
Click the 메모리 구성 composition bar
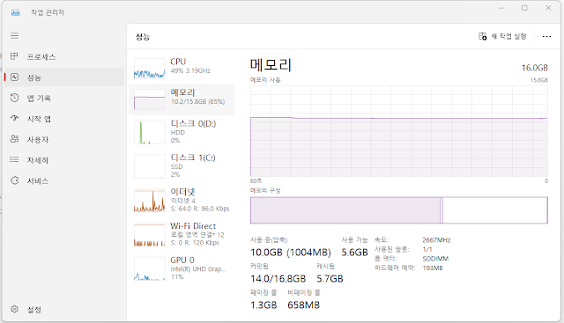(399, 210)
